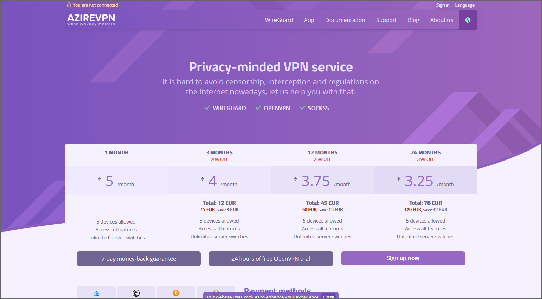
Task: Click 'save 42 EUR' text
Action: 435,210
